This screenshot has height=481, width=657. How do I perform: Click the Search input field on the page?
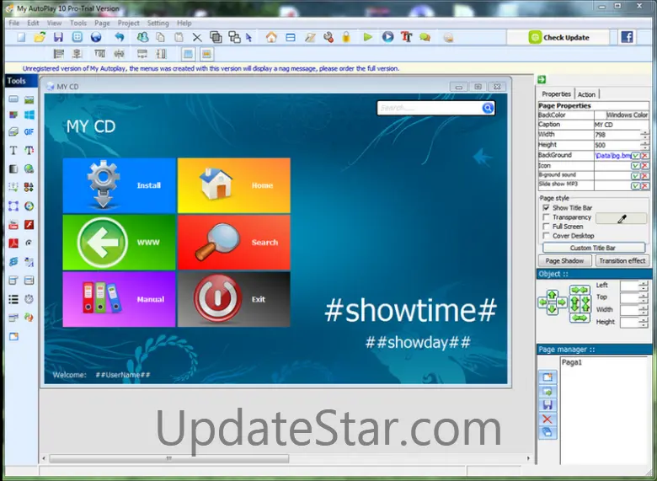tap(430, 108)
